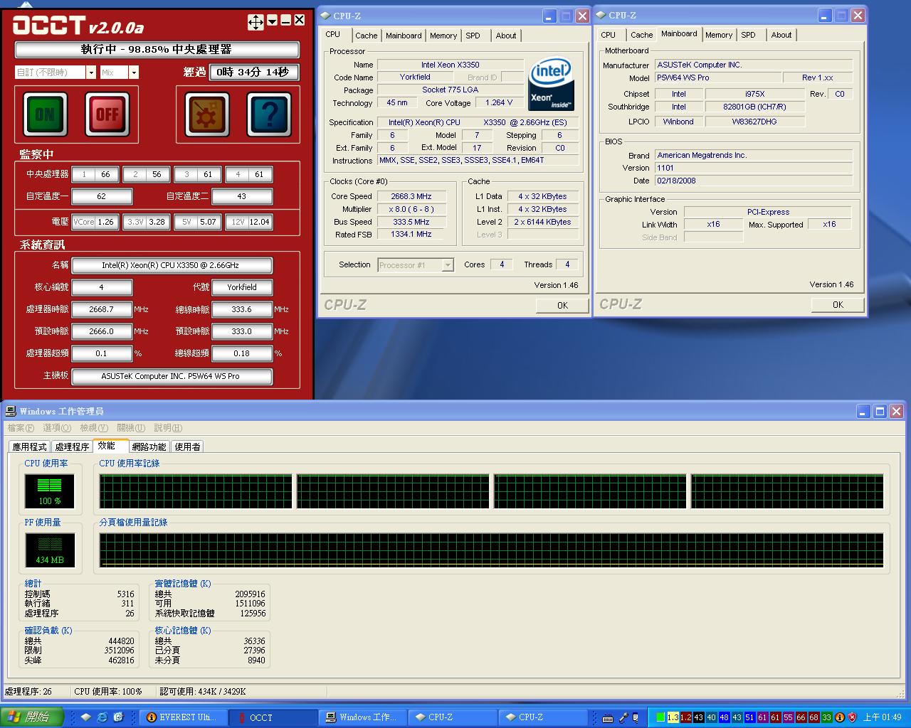Click the page file usage history graph

click(491, 550)
